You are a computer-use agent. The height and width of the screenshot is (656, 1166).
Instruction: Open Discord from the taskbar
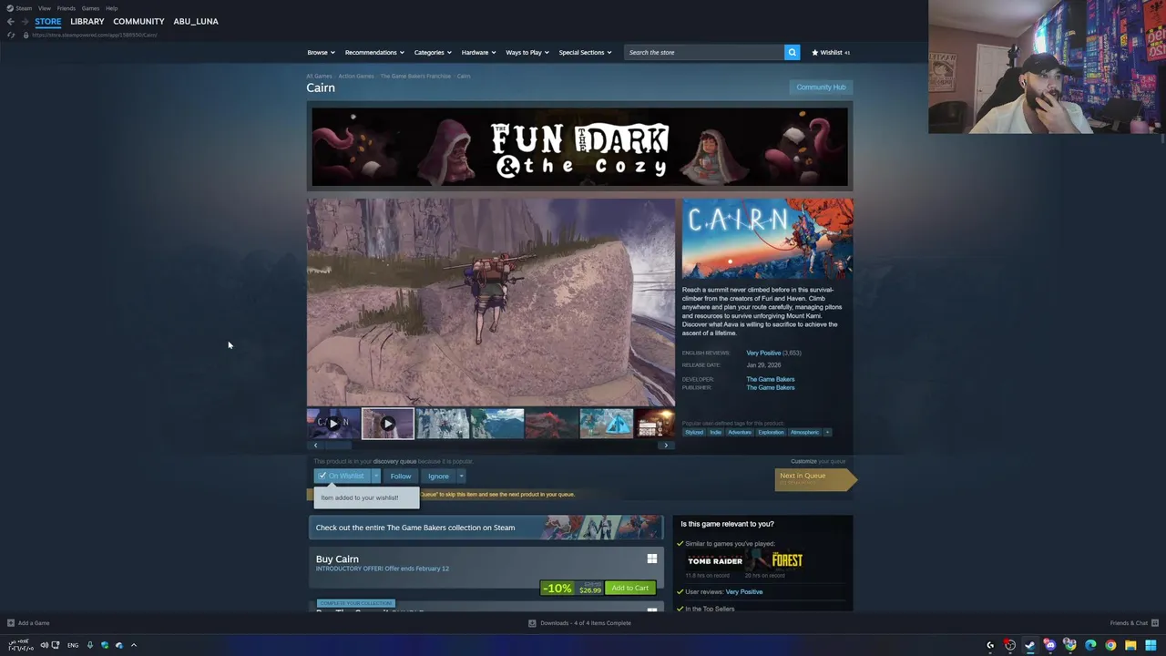click(x=1049, y=645)
